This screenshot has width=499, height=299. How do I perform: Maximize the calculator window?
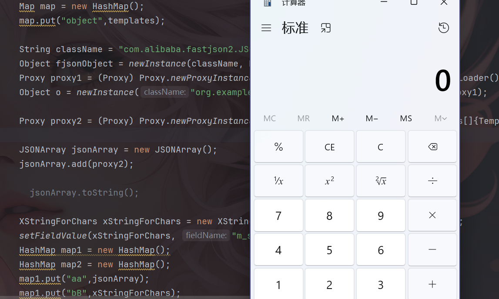click(414, 2)
